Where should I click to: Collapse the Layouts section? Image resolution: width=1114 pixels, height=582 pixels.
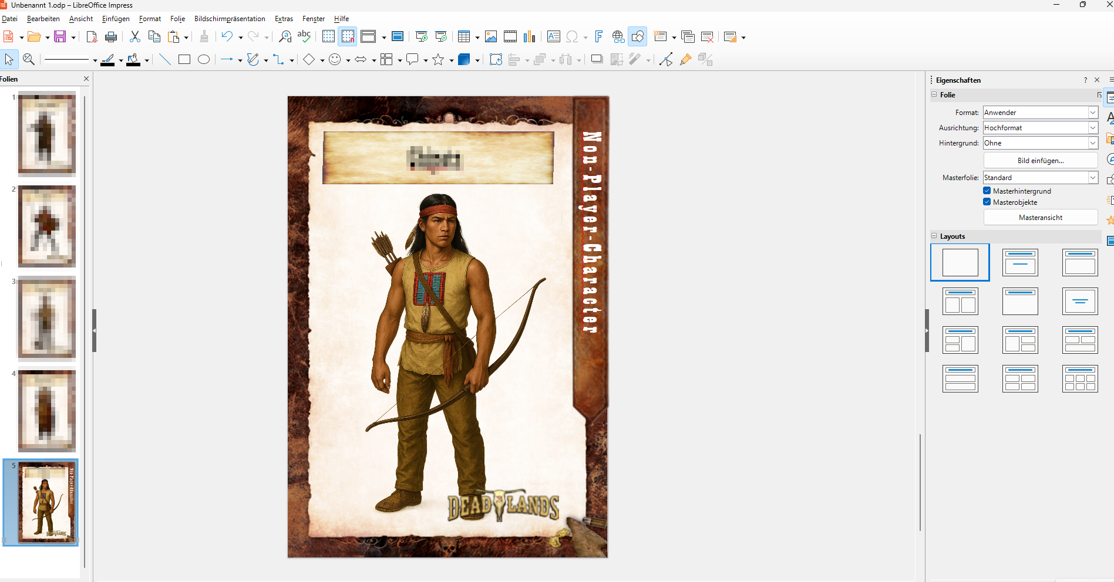934,236
